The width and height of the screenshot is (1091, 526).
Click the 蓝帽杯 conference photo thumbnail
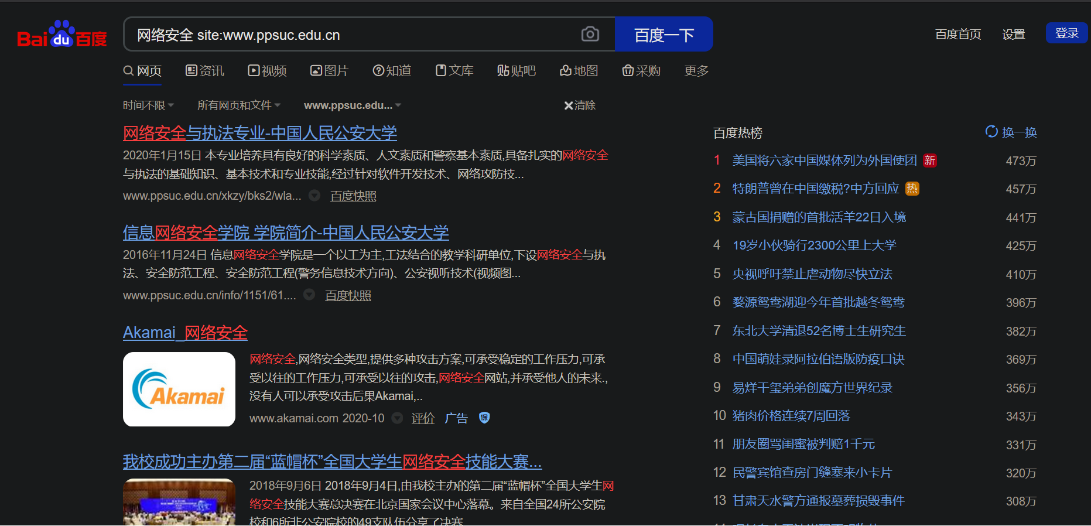pyautogui.click(x=179, y=502)
